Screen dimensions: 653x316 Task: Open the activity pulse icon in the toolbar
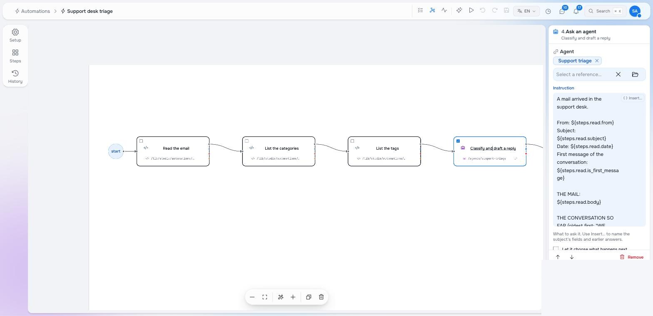coord(444,10)
